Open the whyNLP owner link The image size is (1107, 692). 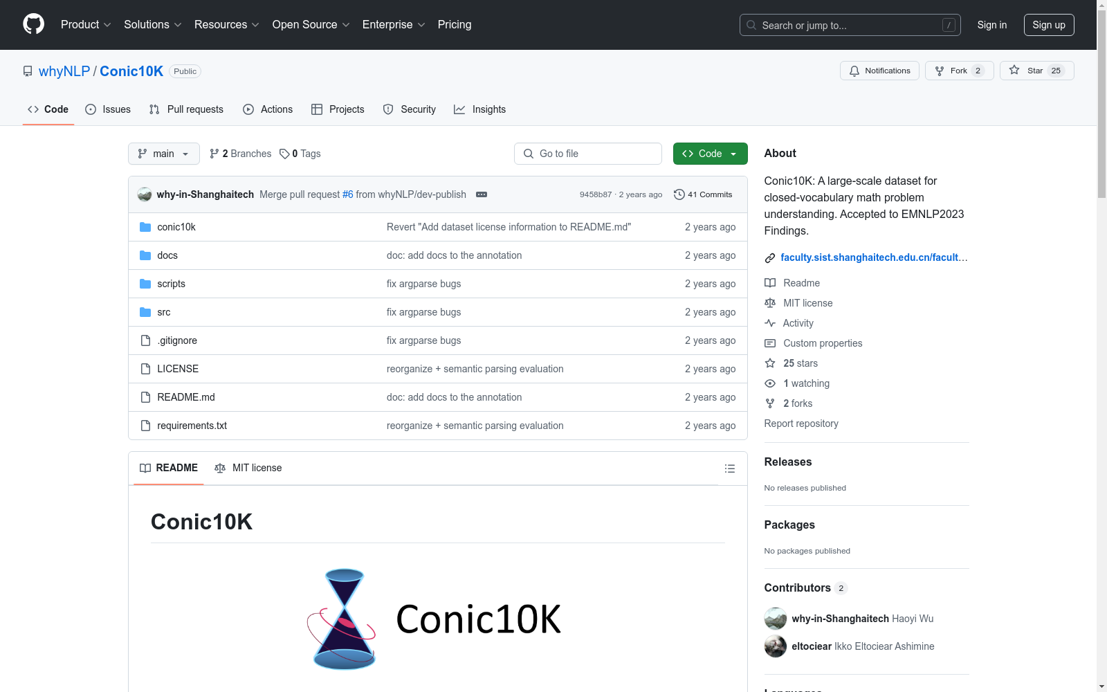coord(64,71)
